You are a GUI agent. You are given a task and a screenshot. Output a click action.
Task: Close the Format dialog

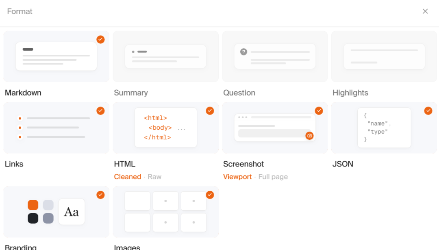(x=425, y=11)
